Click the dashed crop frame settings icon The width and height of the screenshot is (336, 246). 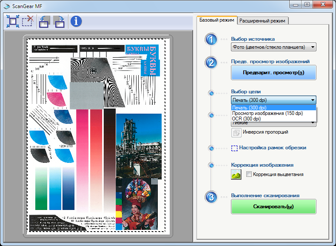coord(234,148)
